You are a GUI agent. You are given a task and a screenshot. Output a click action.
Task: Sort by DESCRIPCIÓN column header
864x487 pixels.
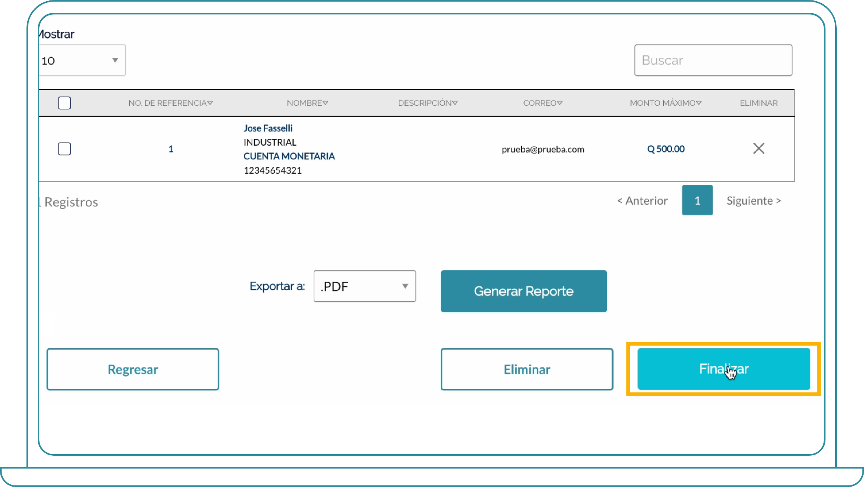[x=428, y=103]
